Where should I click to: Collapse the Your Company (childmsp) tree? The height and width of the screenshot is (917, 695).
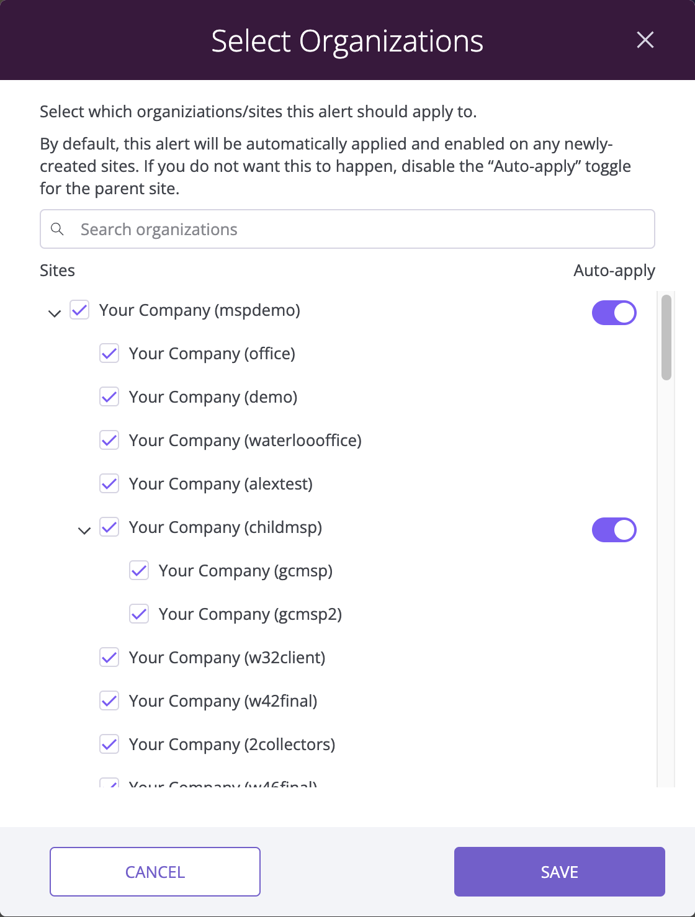click(84, 530)
